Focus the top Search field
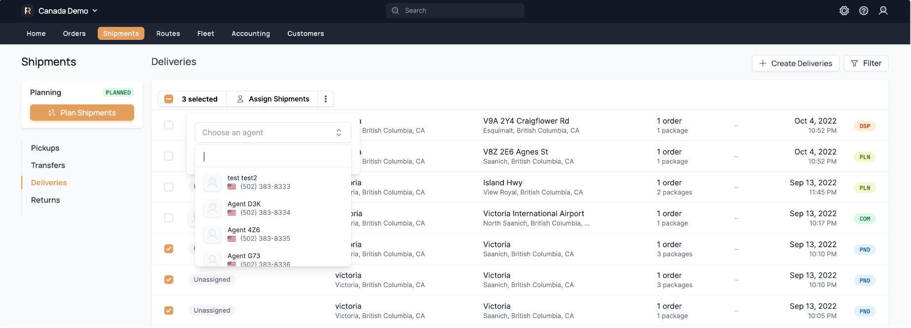The height and width of the screenshot is (328, 911). (455, 11)
